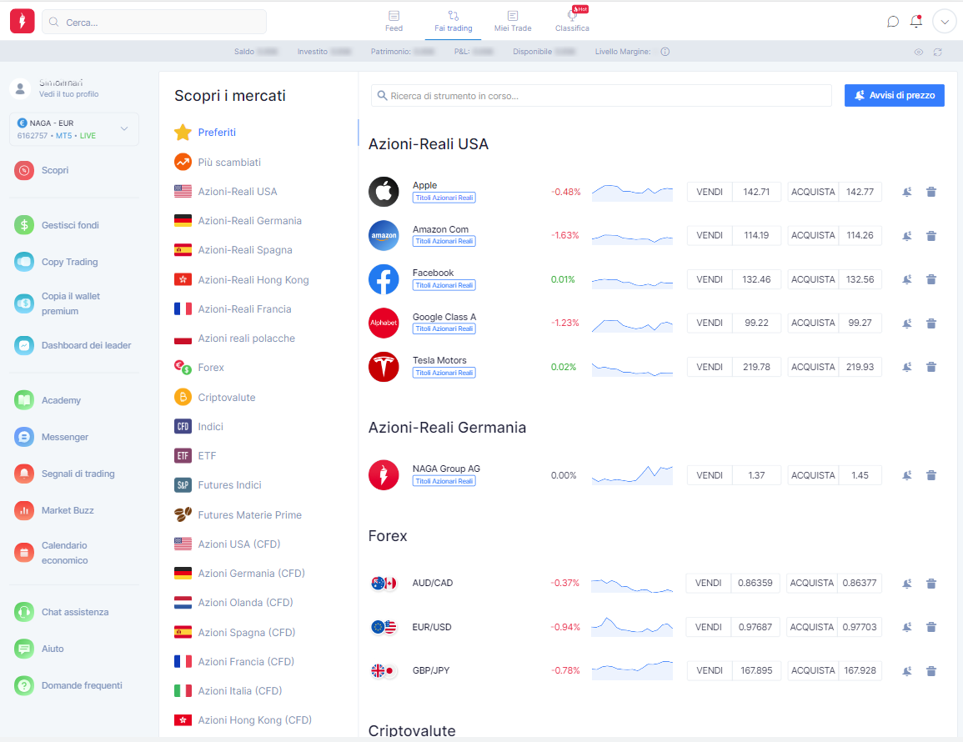Click the NAGA red logo icon
963x742 pixels.
point(23,22)
